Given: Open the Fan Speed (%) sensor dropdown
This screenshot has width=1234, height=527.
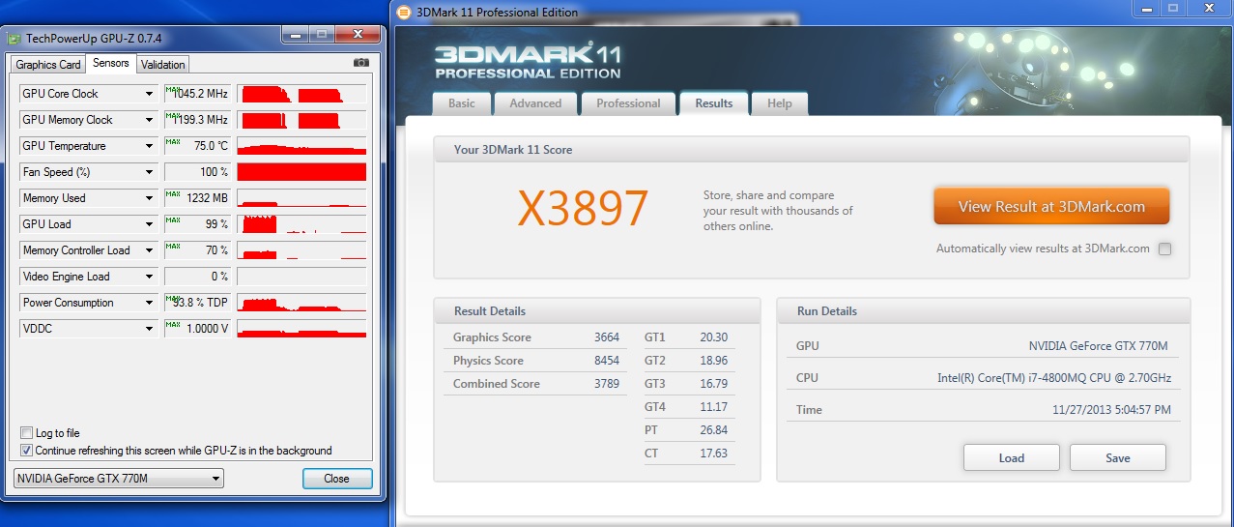Looking at the screenshot, I should coord(150,172).
